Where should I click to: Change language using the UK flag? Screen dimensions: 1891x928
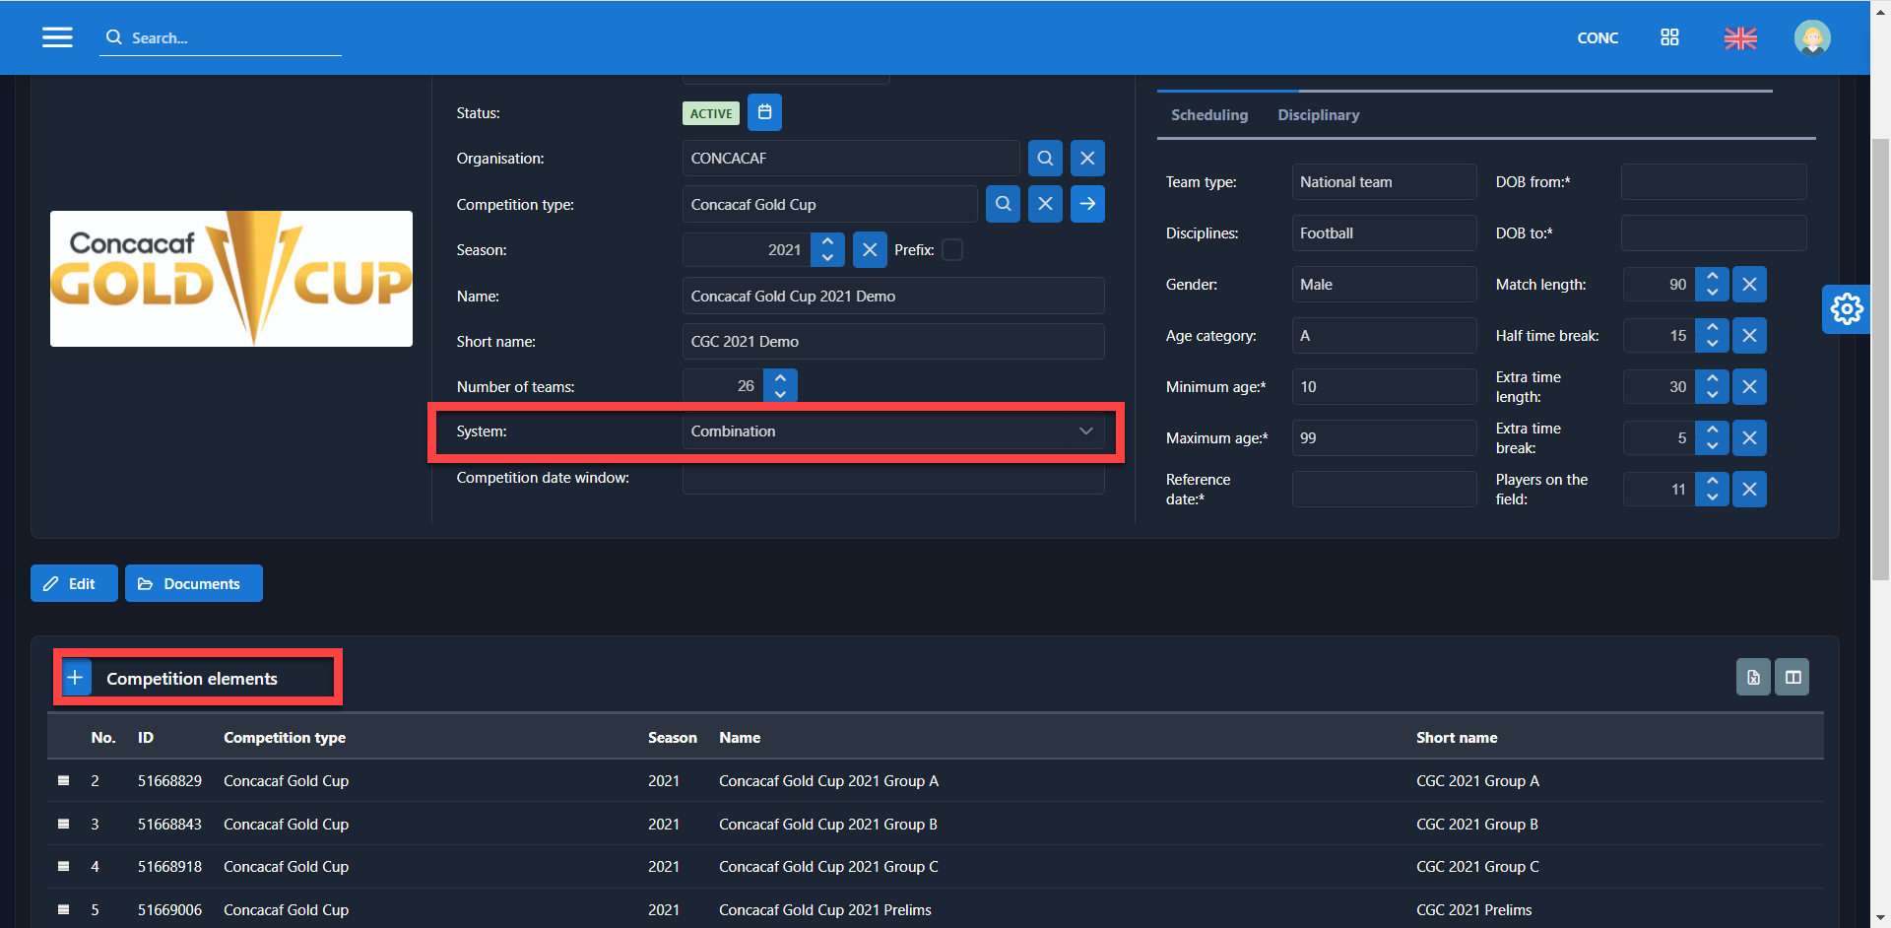tap(1740, 37)
